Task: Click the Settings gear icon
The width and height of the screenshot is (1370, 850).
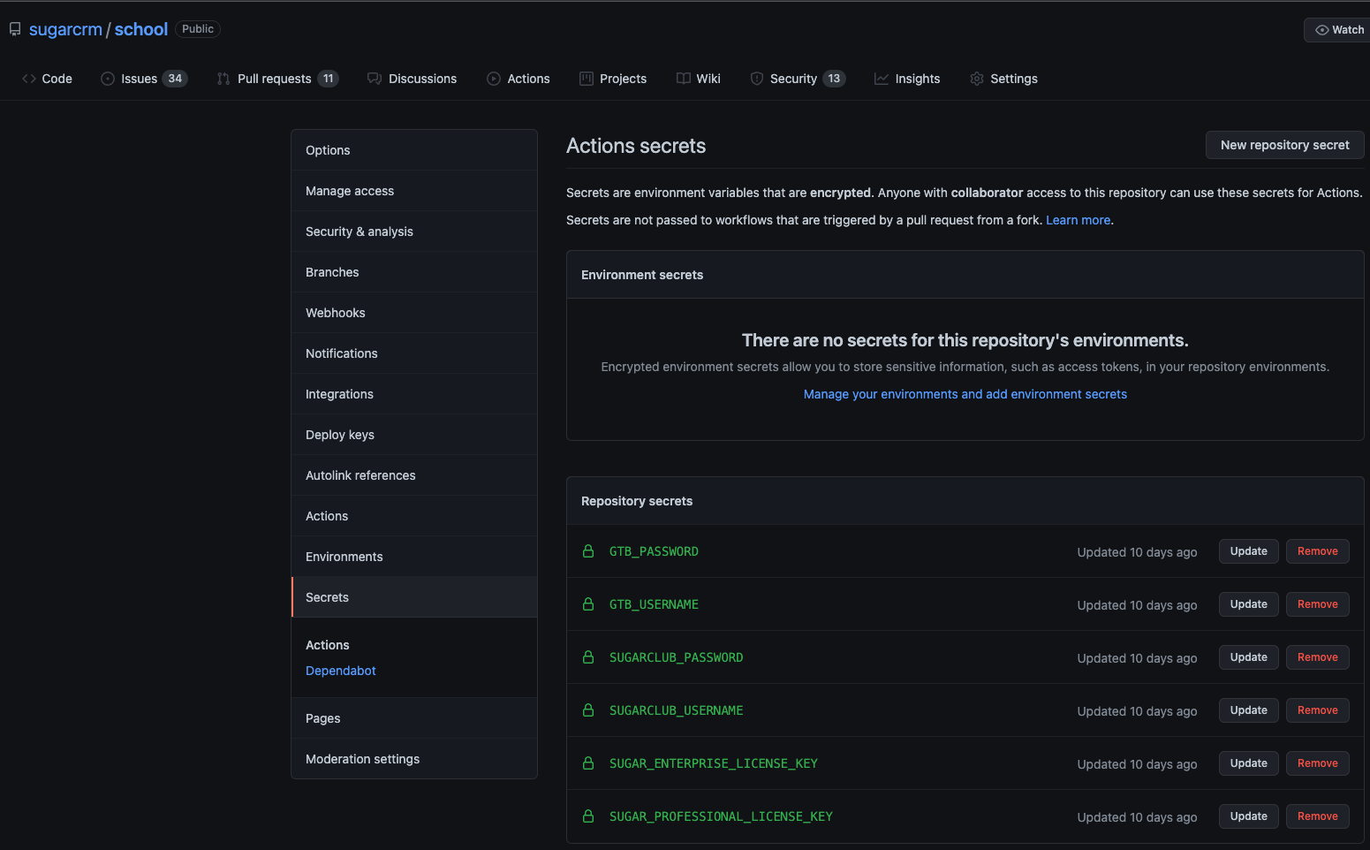Action: click(x=977, y=79)
